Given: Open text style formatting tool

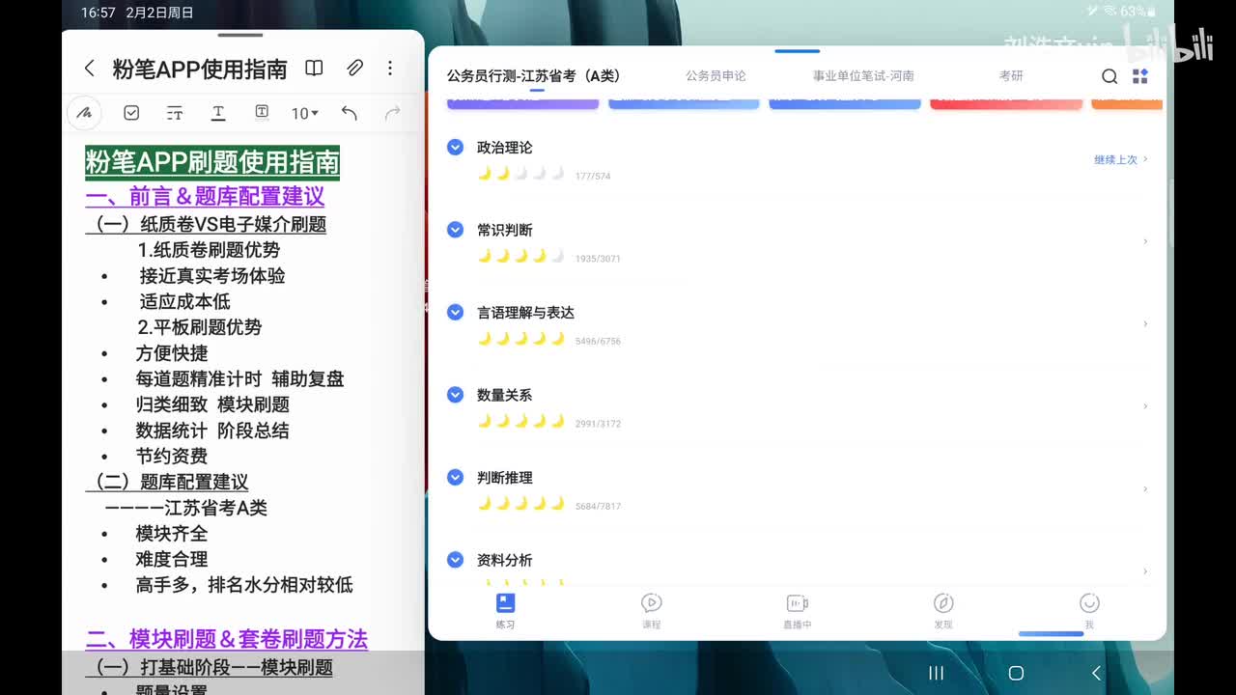Looking at the screenshot, I should [175, 113].
